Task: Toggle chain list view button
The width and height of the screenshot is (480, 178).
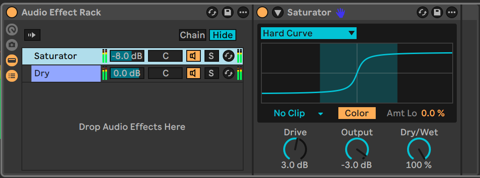Action: pyautogui.click(x=12, y=60)
